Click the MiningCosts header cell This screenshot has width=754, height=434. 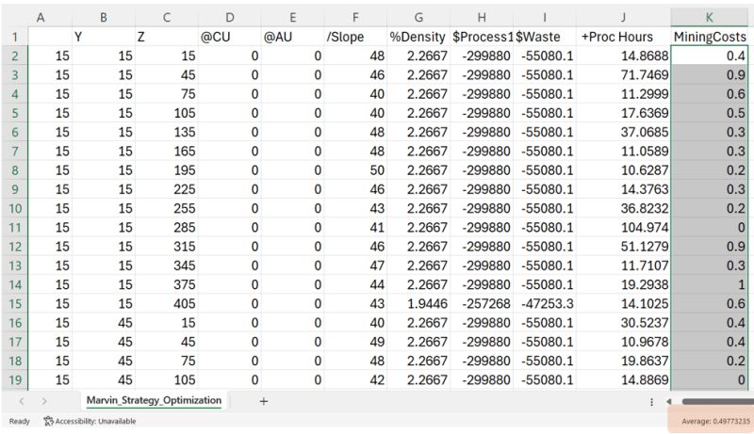pyautogui.click(x=710, y=37)
